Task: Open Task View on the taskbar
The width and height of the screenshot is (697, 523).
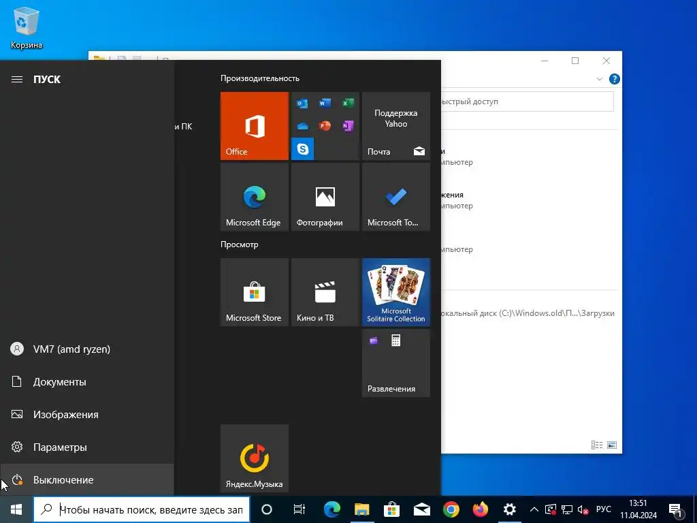Action: click(x=299, y=509)
